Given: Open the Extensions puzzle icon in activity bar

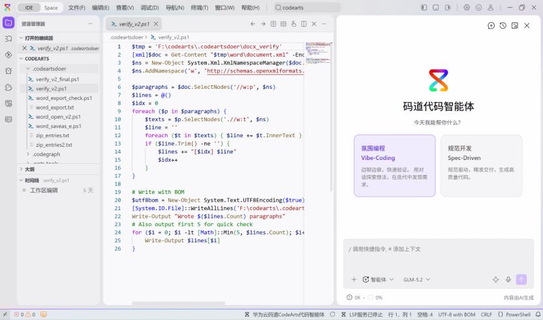Looking at the screenshot, I should click(x=8, y=87).
